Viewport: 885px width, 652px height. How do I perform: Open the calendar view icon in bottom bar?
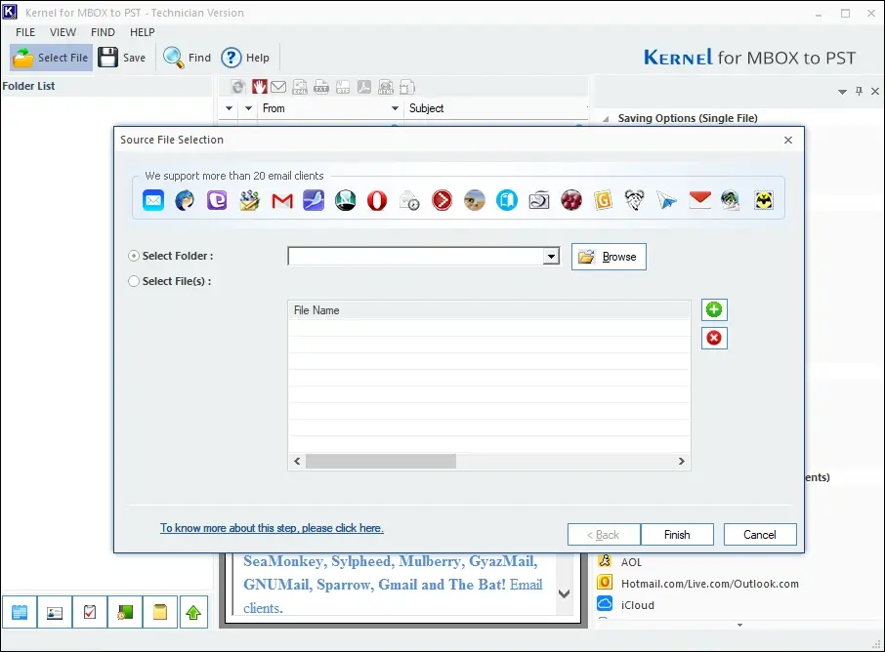(20, 612)
